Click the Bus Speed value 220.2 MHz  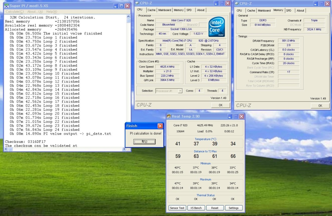[x=167, y=76]
